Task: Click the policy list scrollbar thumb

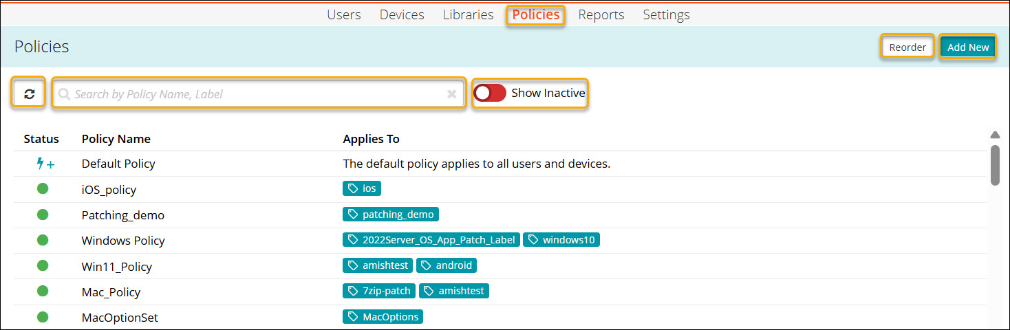Action: click(994, 165)
